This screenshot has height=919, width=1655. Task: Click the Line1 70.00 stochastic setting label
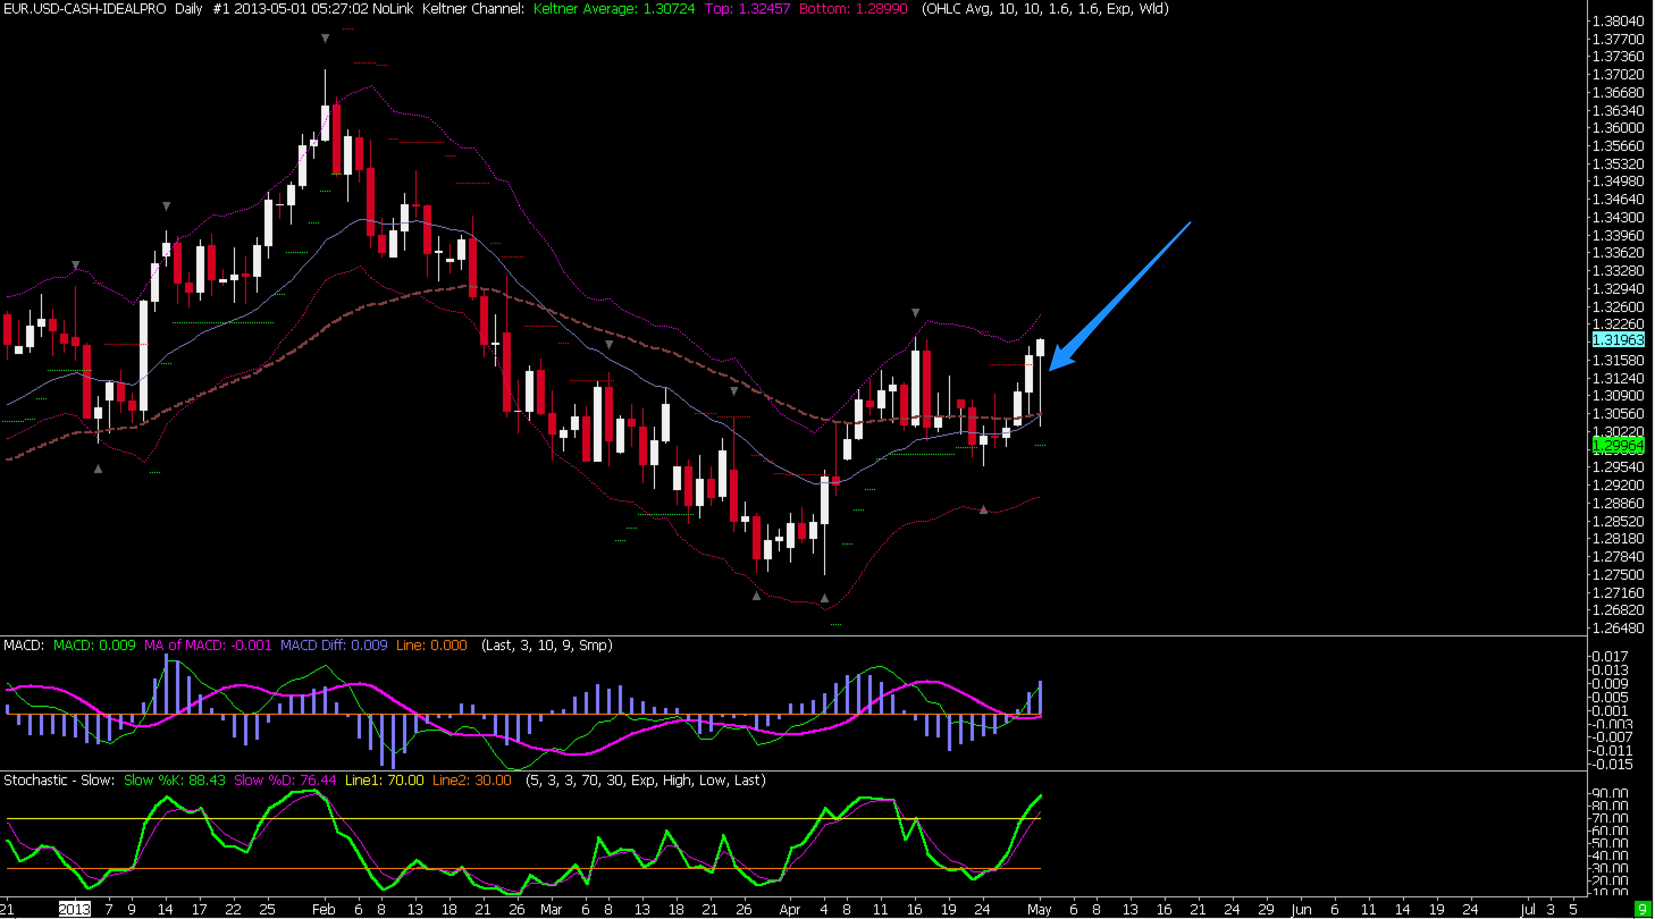coord(384,780)
